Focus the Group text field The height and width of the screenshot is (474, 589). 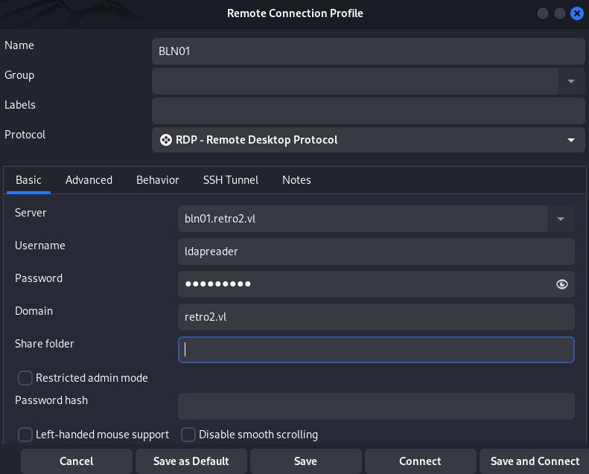tap(354, 81)
